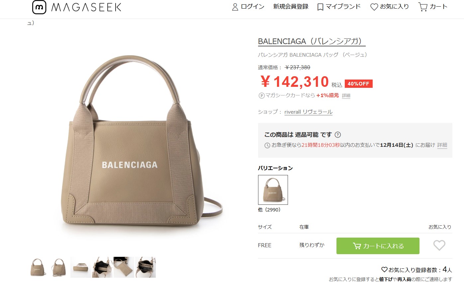Viewport: 464px width, 282px height.
Task: Select first front-view bag thumbnail
Action: pos(38,267)
